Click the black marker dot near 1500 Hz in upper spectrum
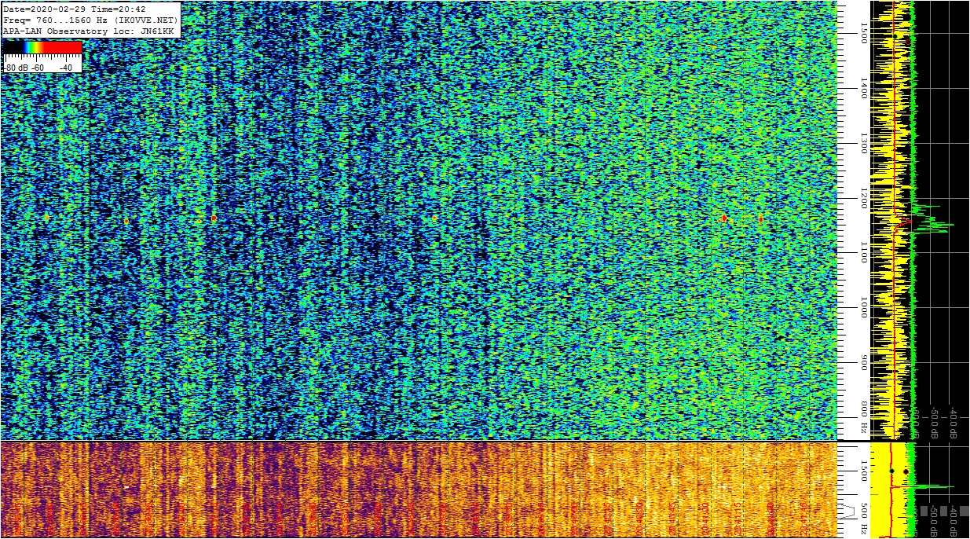The image size is (970, 539). point(895,35)
